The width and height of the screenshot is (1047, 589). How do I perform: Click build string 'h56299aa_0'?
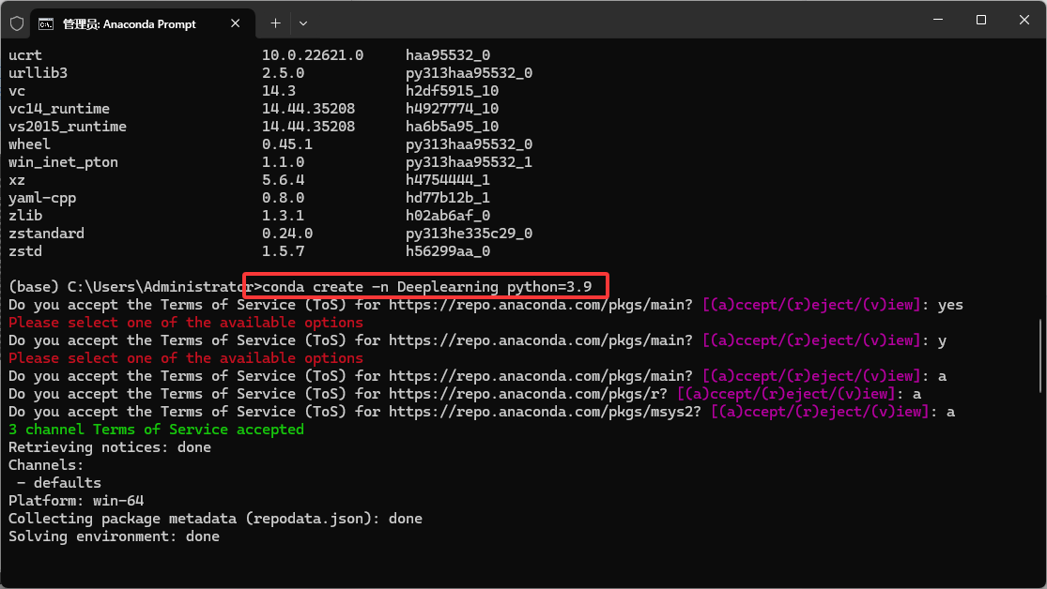[447, 251]
